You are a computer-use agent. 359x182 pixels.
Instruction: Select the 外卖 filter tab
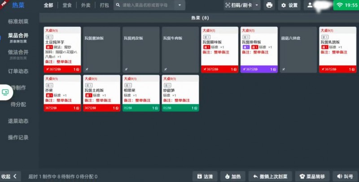pos(85,5)
